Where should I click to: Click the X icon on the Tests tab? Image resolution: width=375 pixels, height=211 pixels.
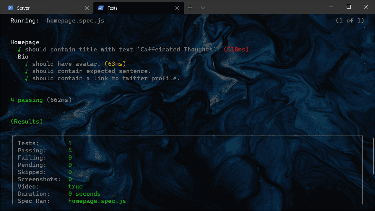coord(177,7)
